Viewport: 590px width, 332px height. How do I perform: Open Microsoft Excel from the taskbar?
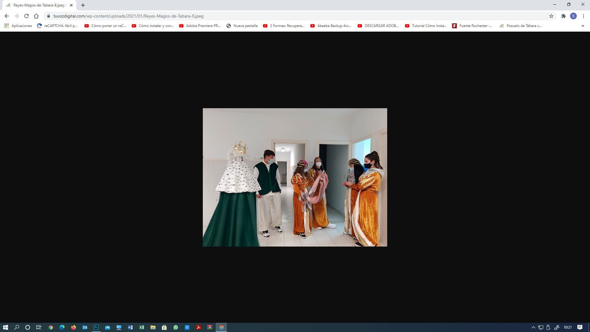point(142,327)
